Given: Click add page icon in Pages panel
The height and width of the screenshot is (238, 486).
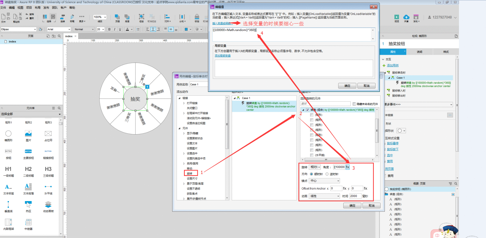Looking at the screenshot, I should coord(48,36).
